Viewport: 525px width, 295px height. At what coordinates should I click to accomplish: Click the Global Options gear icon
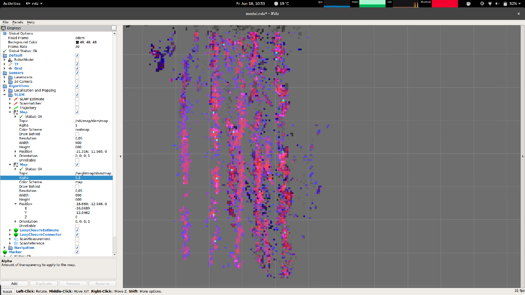(x=5, y=33)
